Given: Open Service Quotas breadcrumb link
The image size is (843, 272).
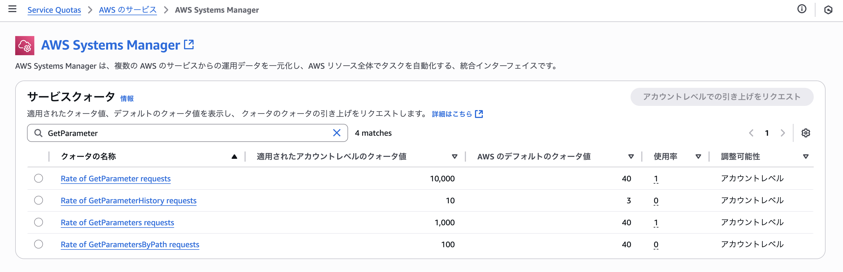Looking at the screenshot, I should [54, 10].
